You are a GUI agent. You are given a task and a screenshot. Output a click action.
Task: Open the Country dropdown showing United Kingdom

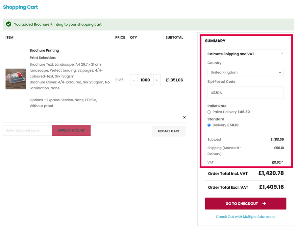(245, 72)
